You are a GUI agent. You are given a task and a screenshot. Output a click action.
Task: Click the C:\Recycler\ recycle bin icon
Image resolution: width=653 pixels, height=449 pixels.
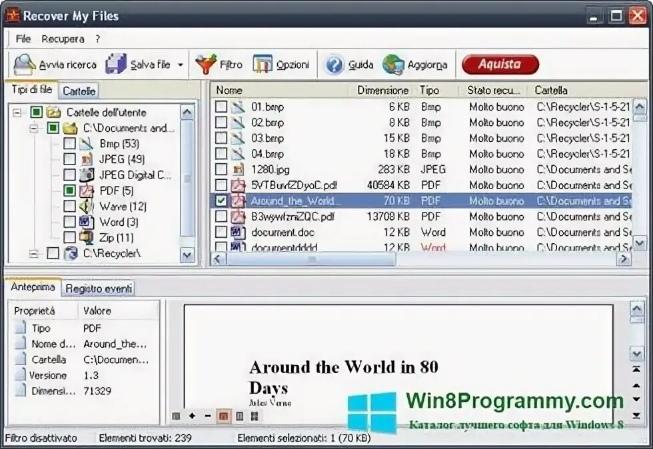[71, 253]
